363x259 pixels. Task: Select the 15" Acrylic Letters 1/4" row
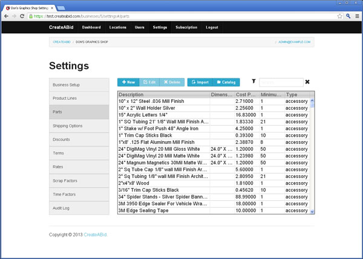pos(163,115)
